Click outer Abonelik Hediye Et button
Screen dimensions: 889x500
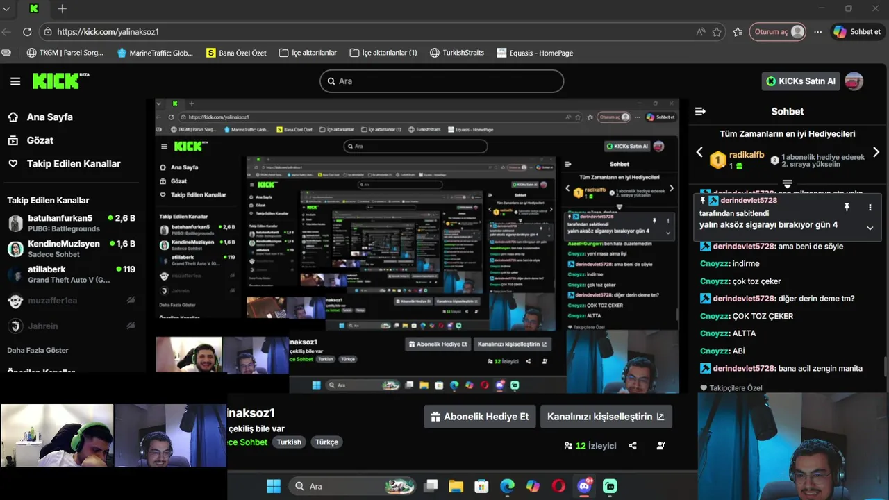[479, 417]
